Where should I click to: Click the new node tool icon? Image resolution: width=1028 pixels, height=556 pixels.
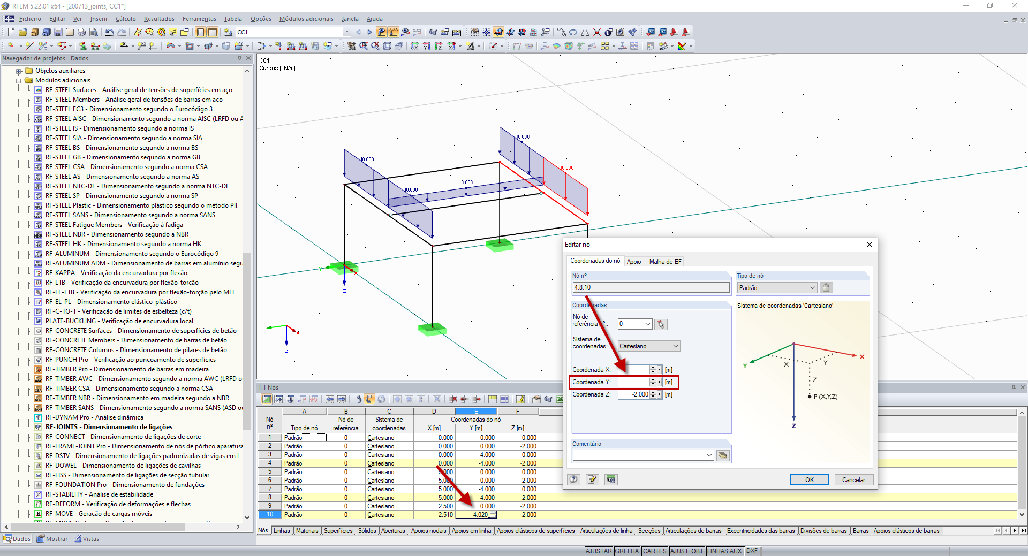pos(11,47)
